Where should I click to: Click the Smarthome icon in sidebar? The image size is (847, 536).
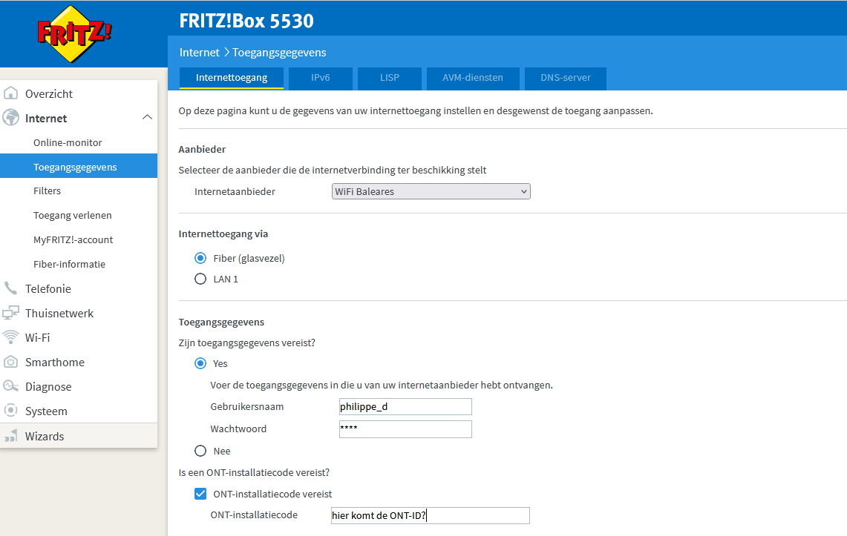coord(11,362)
